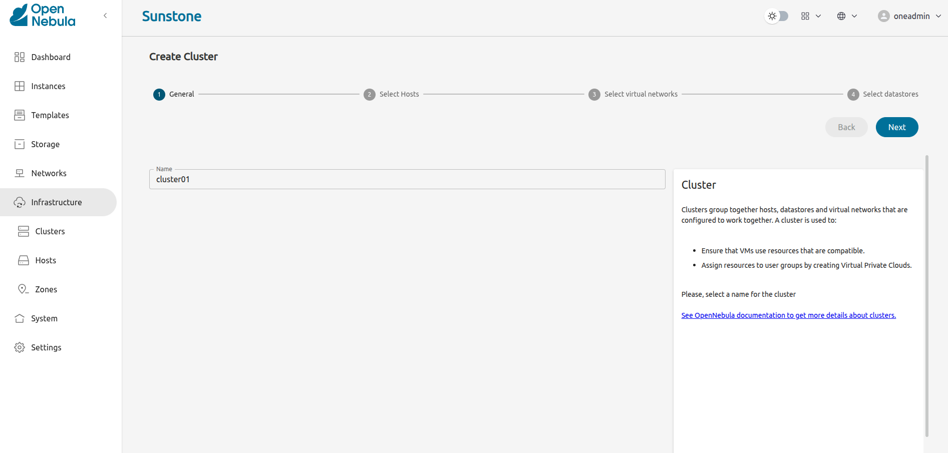Click the Infrastructure cloud icon
Image resolution: width=948 pixels, height=453 pixels.
(20, 202)
